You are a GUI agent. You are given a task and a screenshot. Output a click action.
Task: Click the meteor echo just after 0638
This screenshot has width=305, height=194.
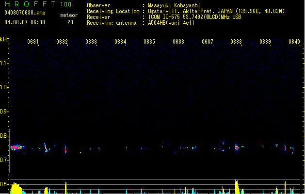[x=237, y=147]
